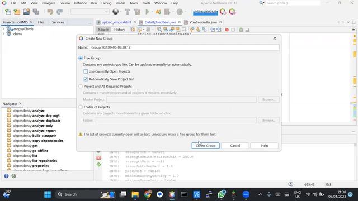Click the green rerun icon in Output panel
Image resolution: width=358 pixels, height=201 pixels.
(98, 164)
